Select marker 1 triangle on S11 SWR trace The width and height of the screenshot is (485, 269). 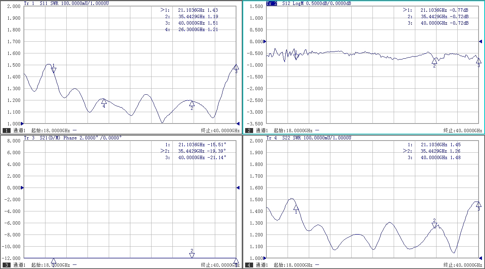tap(54, 70)
